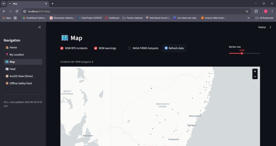Viewport: 276px width, 146px height.
Task: Click the Deploy button
Action: (x=262, y=27)
